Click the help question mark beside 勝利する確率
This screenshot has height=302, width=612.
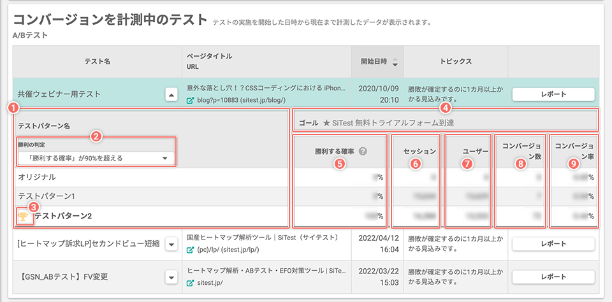point(363,152)
